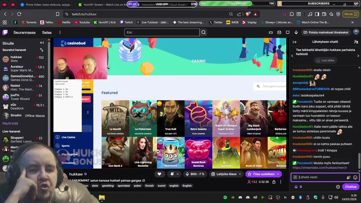Screen dimensions: 361x203
Task: Click the browser address bar URL
Action: click(x=84, y=14)
